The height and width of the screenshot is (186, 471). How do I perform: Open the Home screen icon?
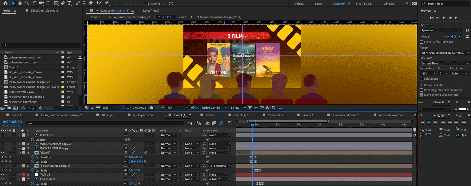[5, 3]
